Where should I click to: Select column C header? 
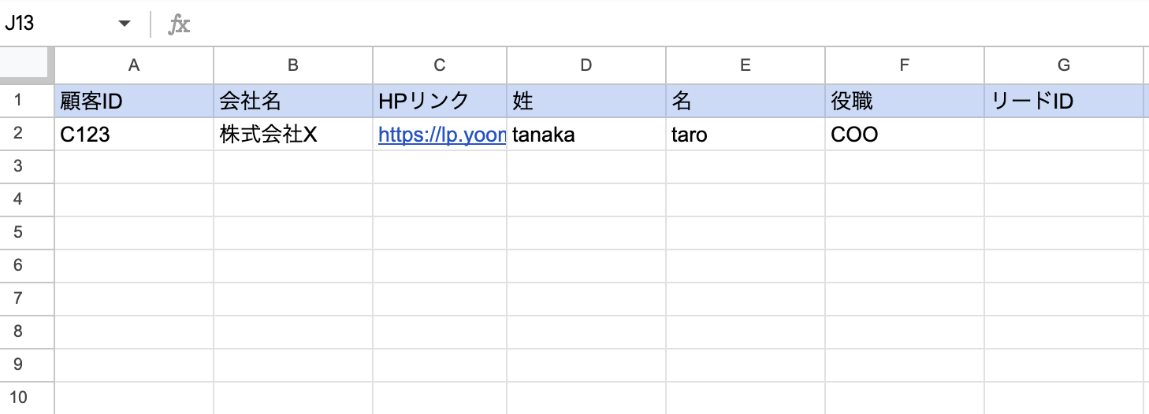point(440,65)
